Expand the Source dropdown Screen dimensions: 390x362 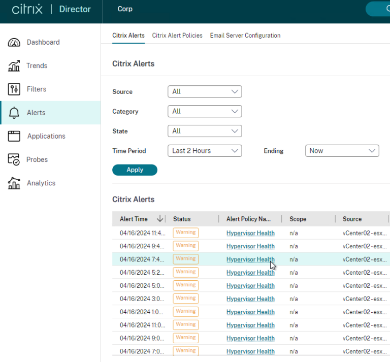205,91
